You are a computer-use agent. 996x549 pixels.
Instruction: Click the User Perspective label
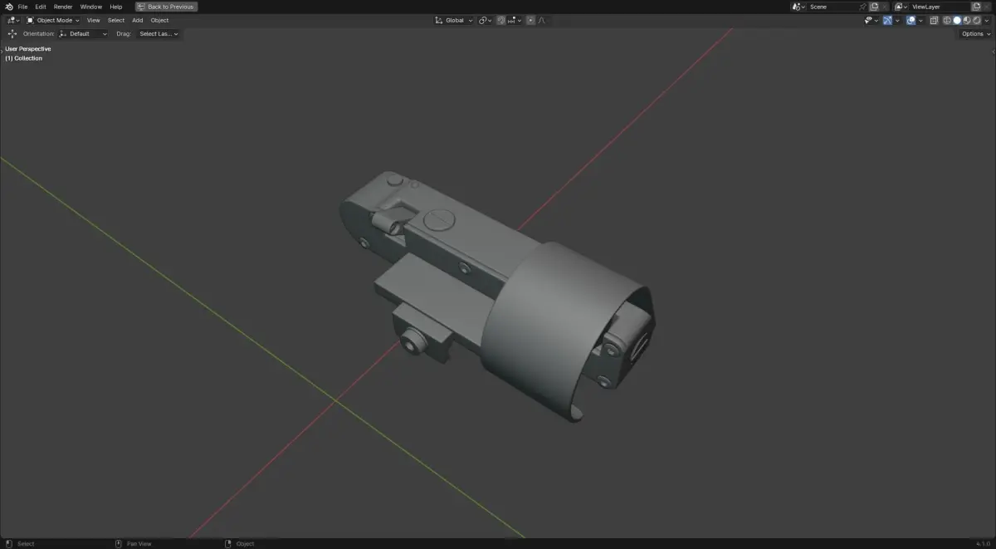click(x=28, y=49)
